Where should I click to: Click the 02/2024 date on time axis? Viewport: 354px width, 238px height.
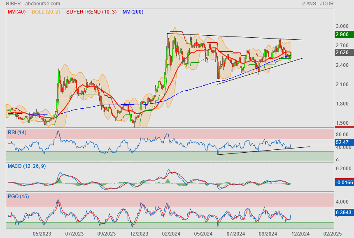[x=170, y=233]
